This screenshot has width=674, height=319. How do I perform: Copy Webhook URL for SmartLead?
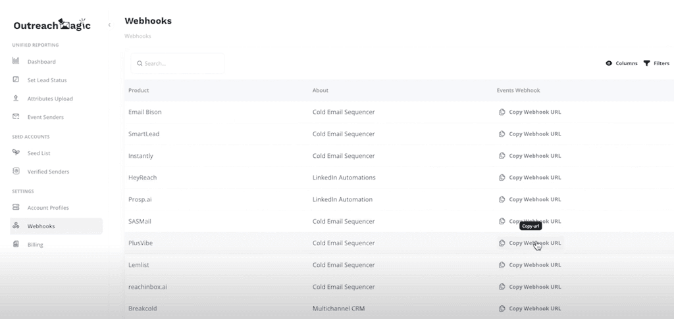[530, 134]
